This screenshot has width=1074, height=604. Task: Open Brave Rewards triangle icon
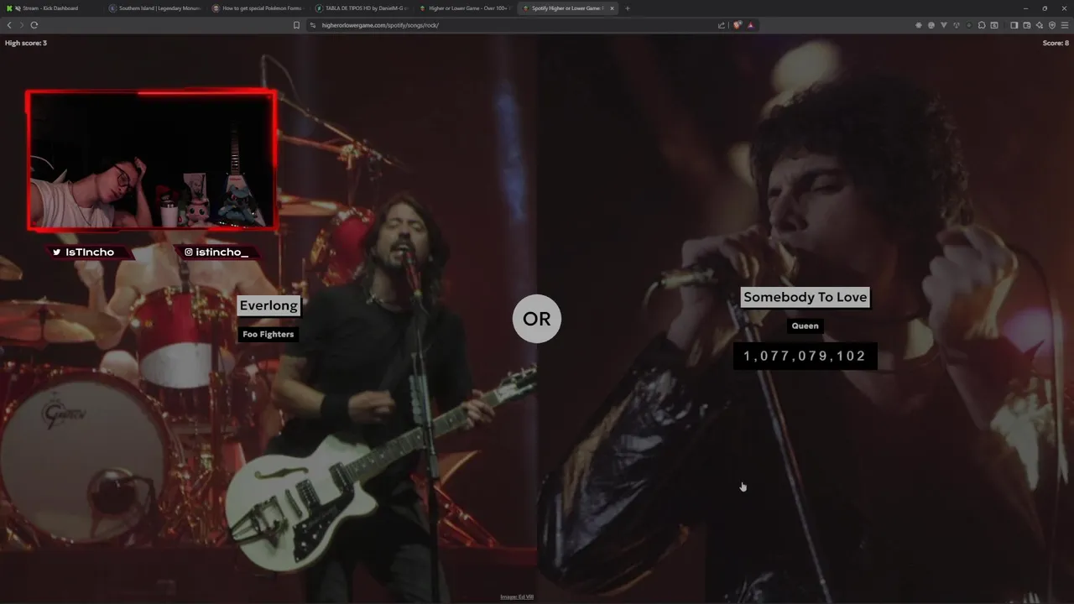tap(750, 25)
